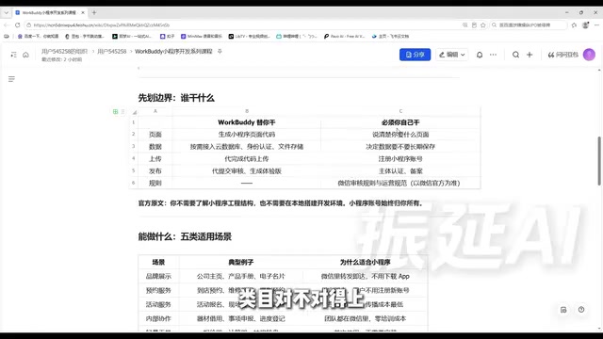The image size is (603, 339).
Task: Click the zoom icon in address bar
Action: pyautogui.click(x=464, y=25)
